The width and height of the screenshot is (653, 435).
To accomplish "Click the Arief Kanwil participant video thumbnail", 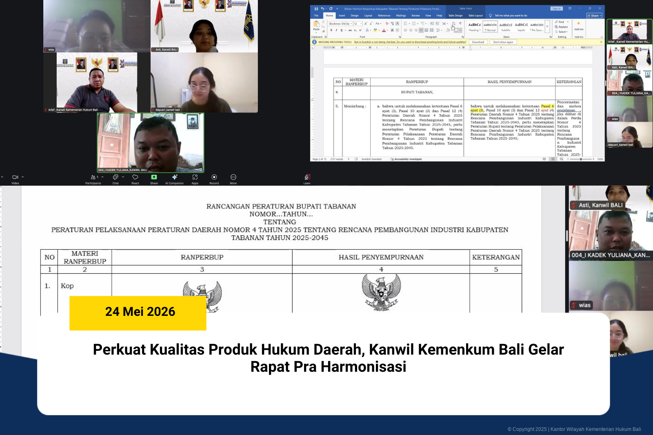I will 629,32.
